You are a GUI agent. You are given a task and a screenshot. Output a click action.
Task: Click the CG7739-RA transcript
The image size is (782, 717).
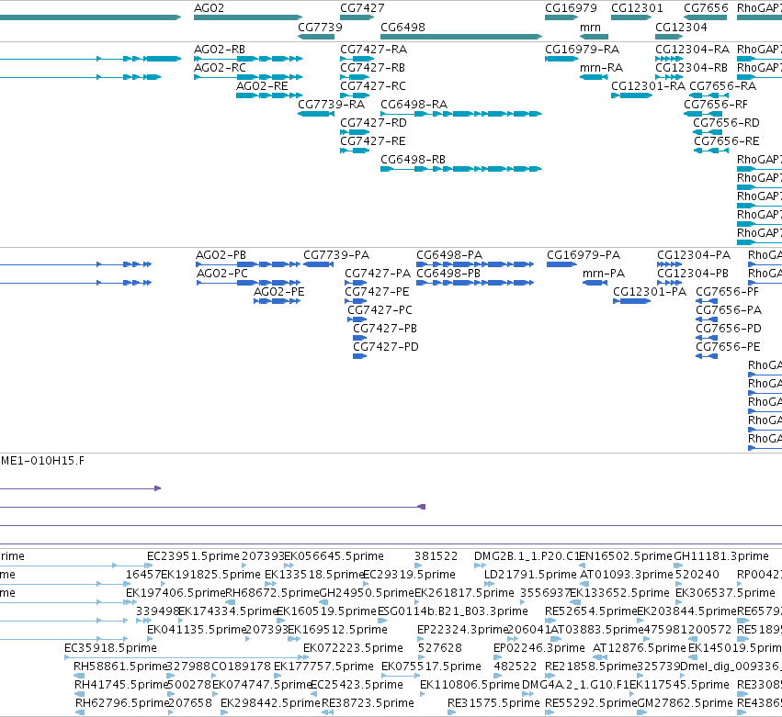316,114
